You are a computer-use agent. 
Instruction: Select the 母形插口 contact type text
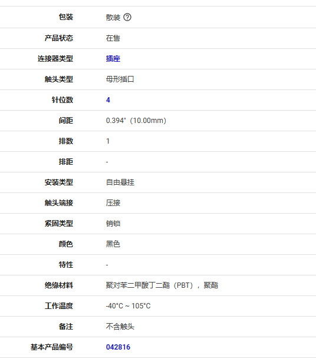(120, 79)
